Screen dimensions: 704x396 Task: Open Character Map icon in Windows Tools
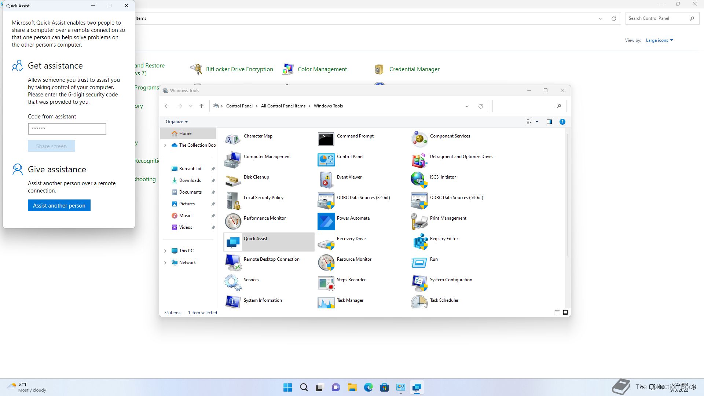coord(232,139)
